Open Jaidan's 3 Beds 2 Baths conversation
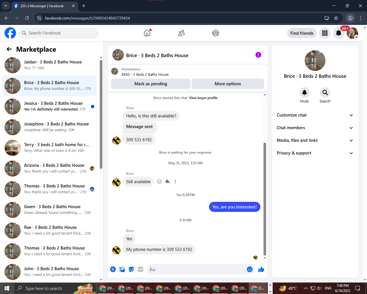The image size is (367, 294). click(49, 65)
